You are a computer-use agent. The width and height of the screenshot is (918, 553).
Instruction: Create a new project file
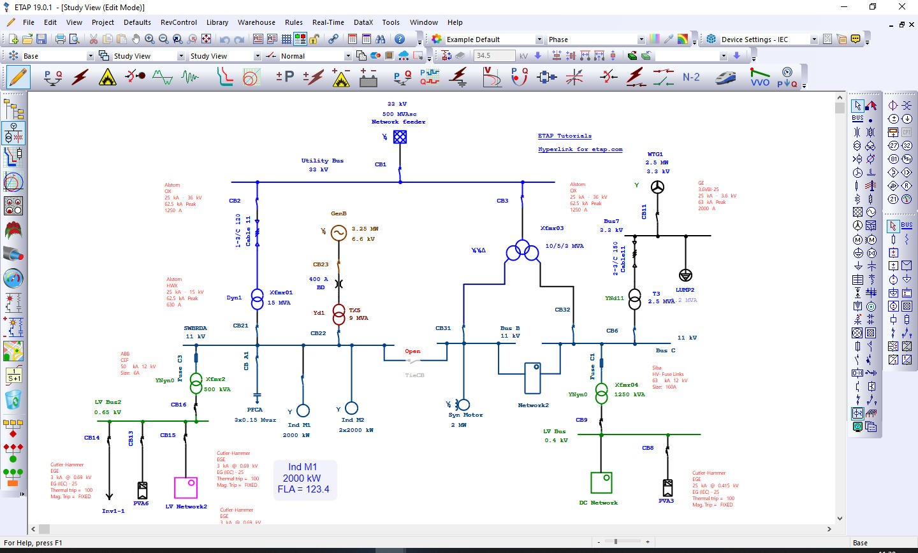13,39
